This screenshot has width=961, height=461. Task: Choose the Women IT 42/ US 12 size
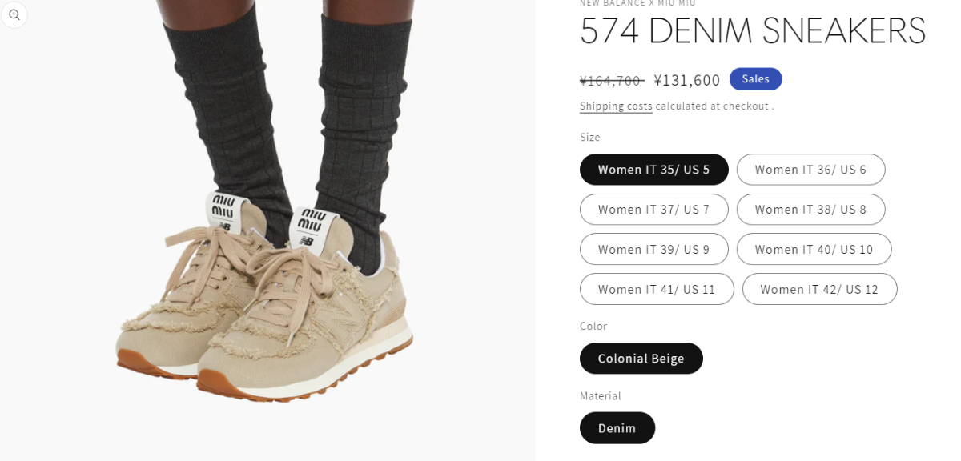click(819, 289)
